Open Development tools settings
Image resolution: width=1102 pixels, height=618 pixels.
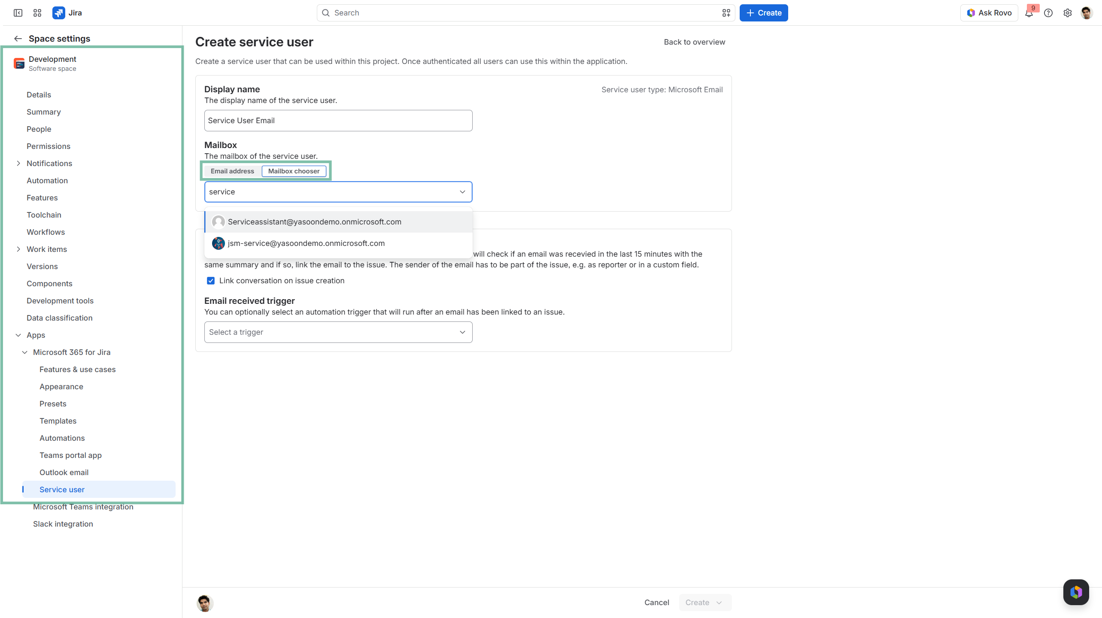coord(60,301)
